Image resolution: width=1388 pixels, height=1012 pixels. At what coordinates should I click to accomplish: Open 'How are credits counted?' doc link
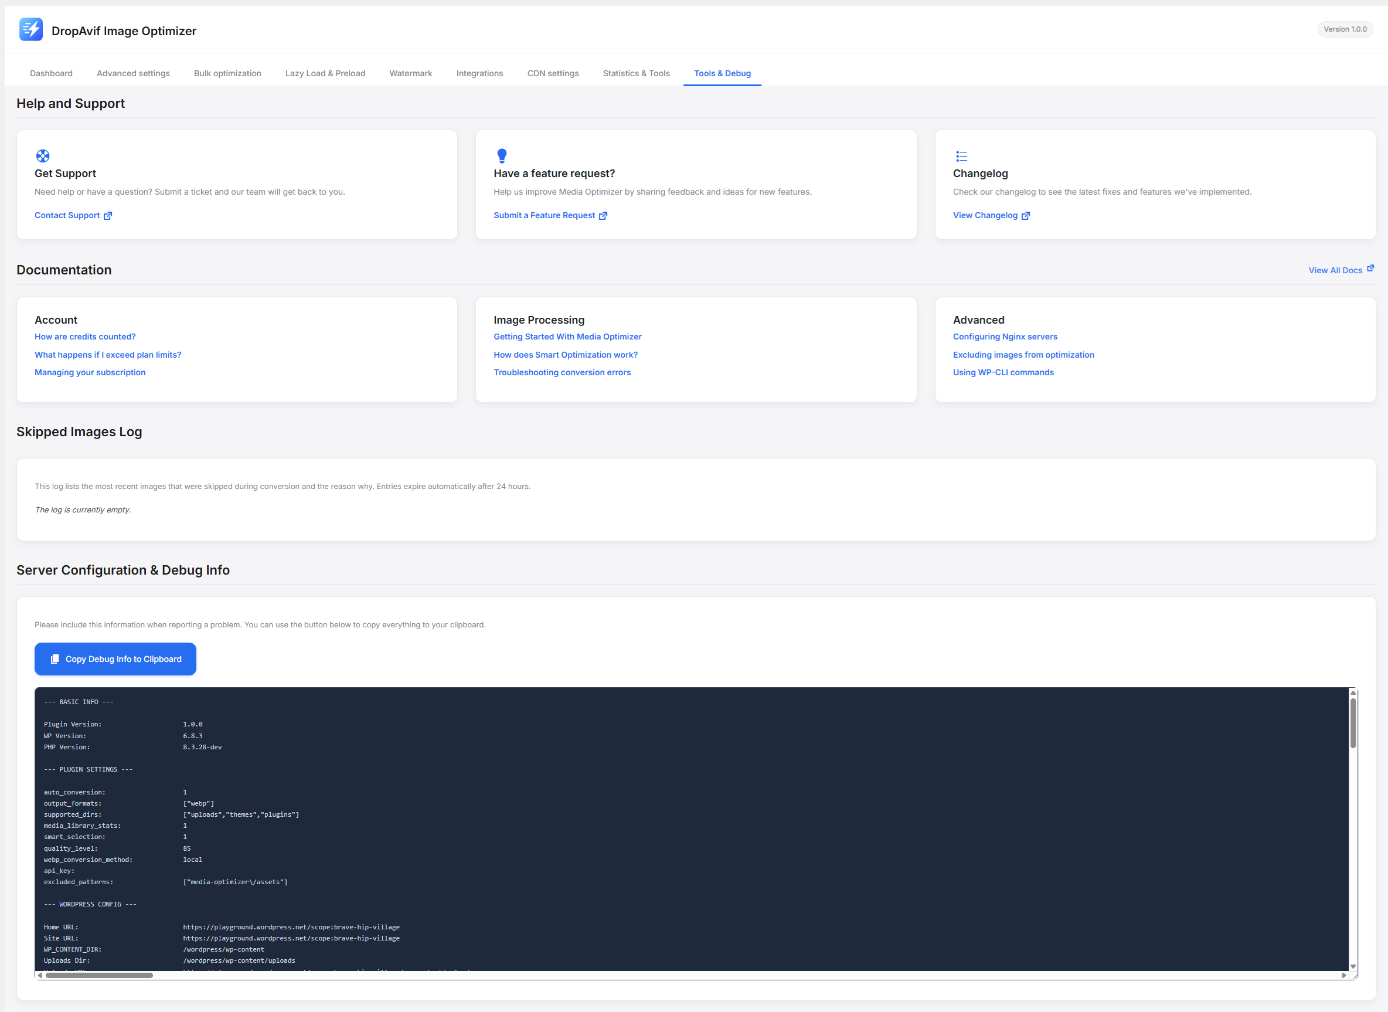[x=85, y=337]
